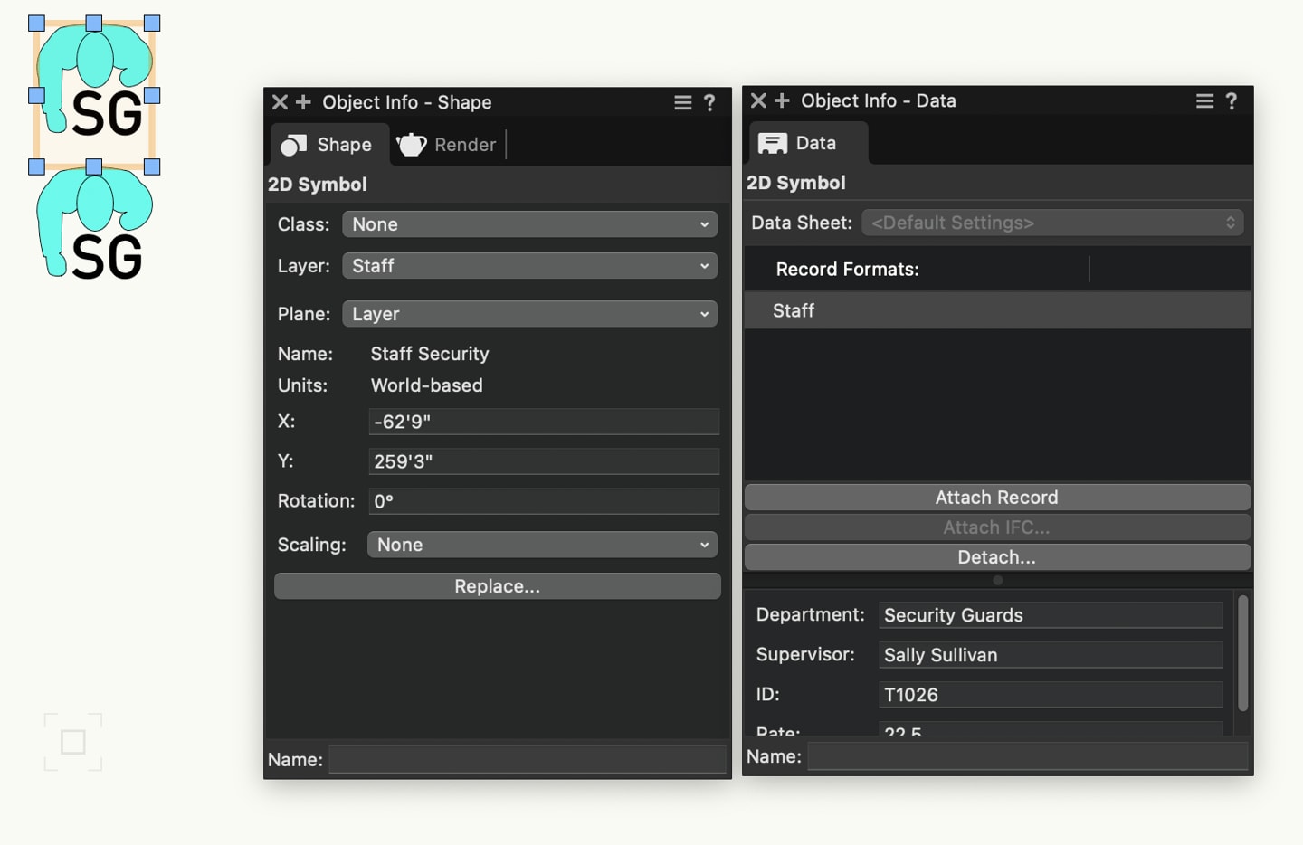Image resolution: width=1303 pixels, height=845 pixels.
Task: Click the World-based units text
Action: (427, 385)
